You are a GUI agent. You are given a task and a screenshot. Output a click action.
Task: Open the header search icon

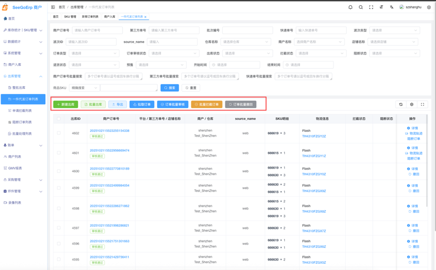(361, 7)
